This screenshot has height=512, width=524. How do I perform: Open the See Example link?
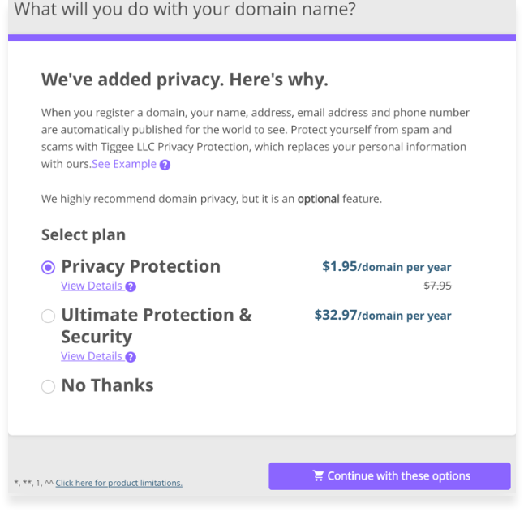(123, 164)
